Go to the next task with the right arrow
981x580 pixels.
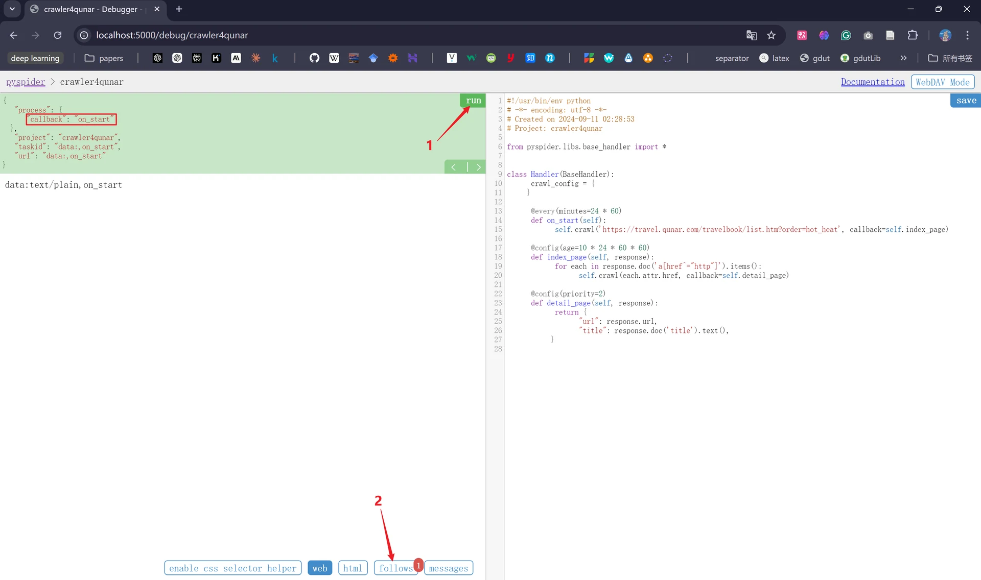[x=478, y=167]
